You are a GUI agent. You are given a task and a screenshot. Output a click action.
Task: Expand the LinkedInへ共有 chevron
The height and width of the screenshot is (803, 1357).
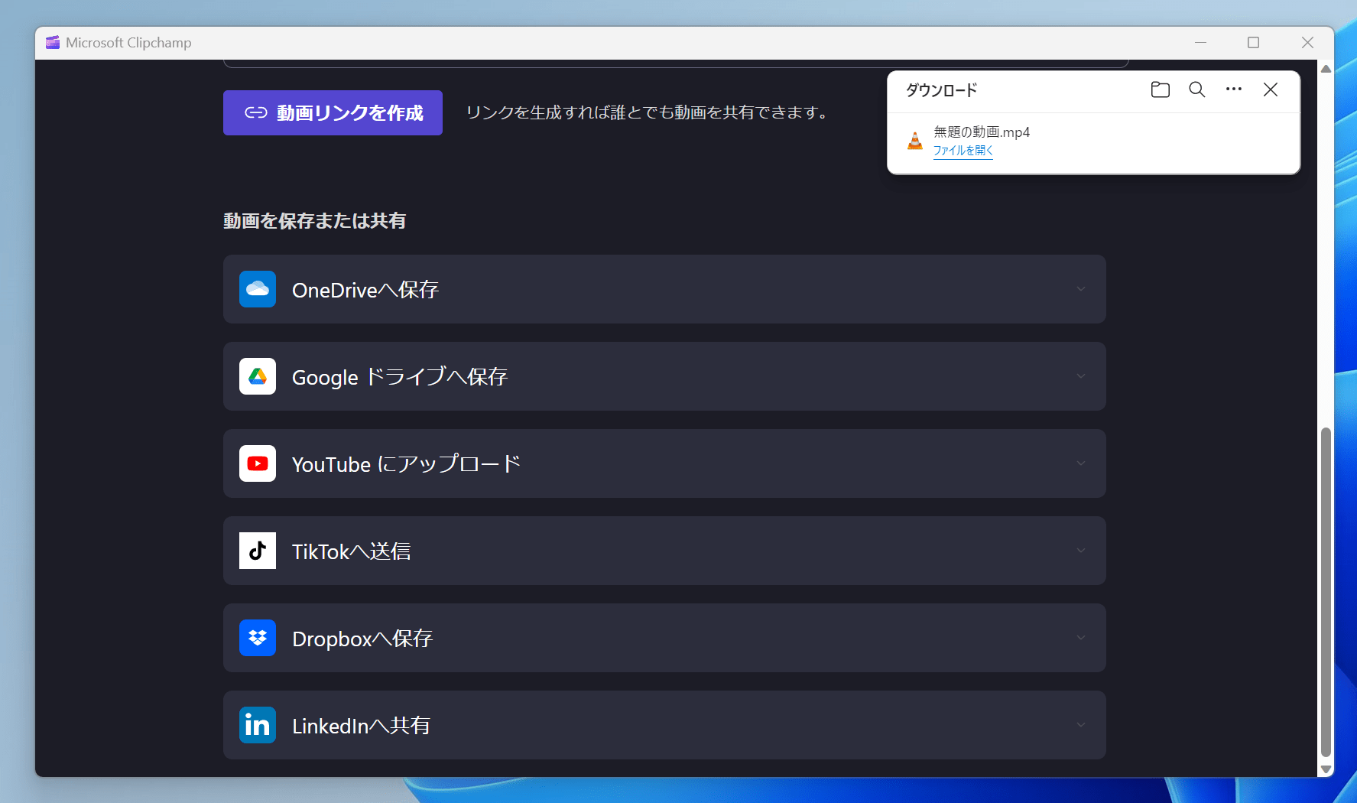point(1081,725)
